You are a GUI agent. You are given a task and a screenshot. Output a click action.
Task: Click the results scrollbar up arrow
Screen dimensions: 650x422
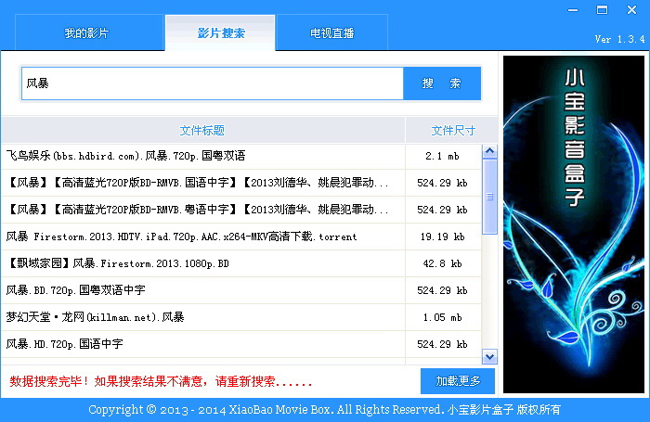point(489,151)
